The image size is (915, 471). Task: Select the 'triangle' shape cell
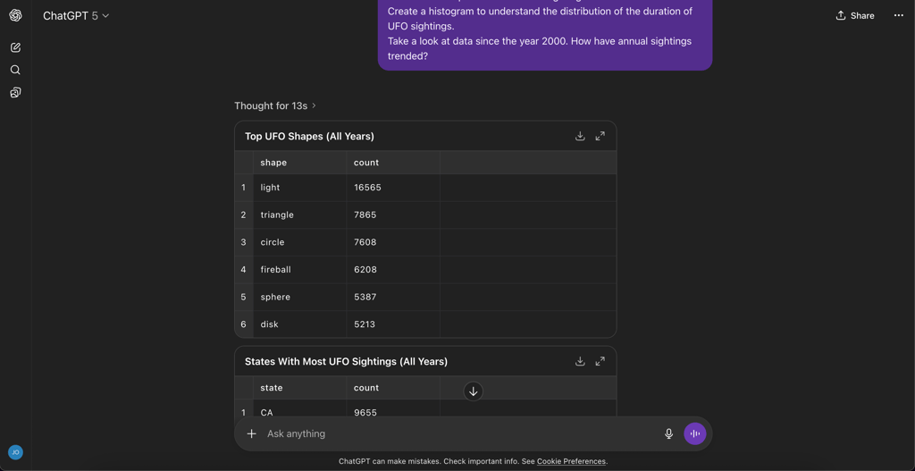pyautogui.click(x=300, y=214)
